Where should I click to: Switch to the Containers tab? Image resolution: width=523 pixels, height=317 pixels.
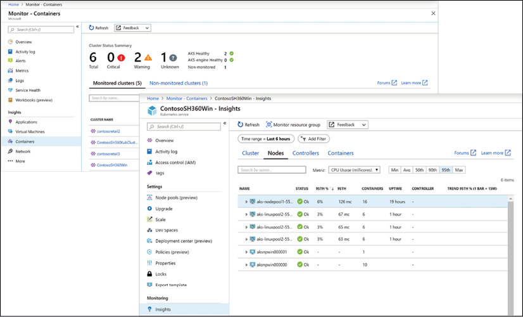click(x=341, y=153)
